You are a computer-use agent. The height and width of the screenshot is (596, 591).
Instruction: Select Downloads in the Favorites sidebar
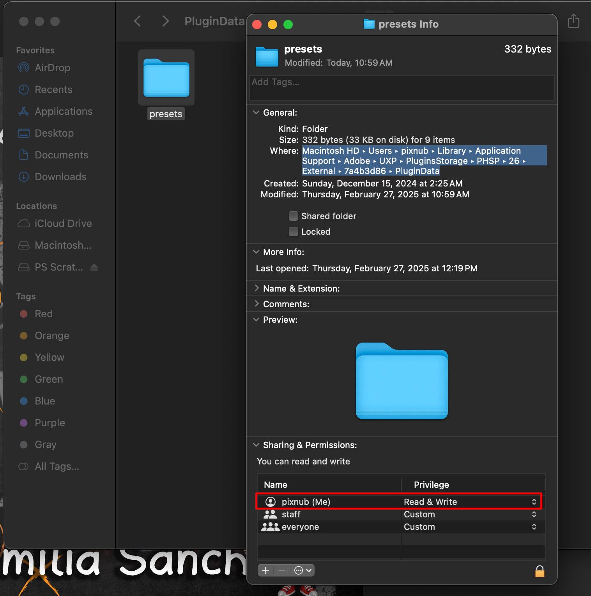pyautogui.click(x=60, y=177)
